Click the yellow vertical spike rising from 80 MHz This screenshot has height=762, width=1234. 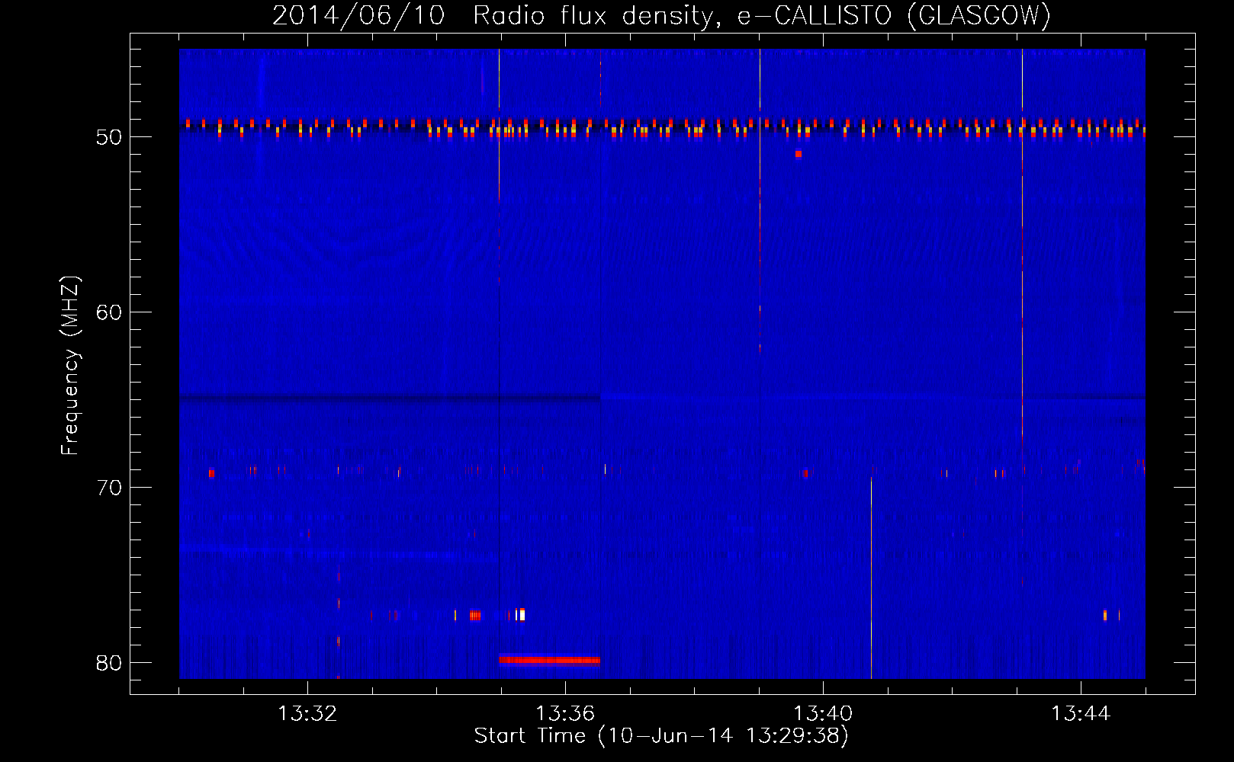[x=871, y=578]
